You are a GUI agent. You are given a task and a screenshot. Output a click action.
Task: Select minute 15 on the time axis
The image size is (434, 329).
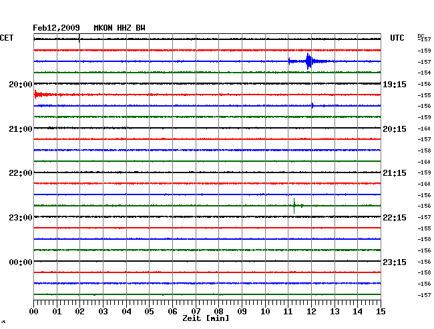point(381,311)
